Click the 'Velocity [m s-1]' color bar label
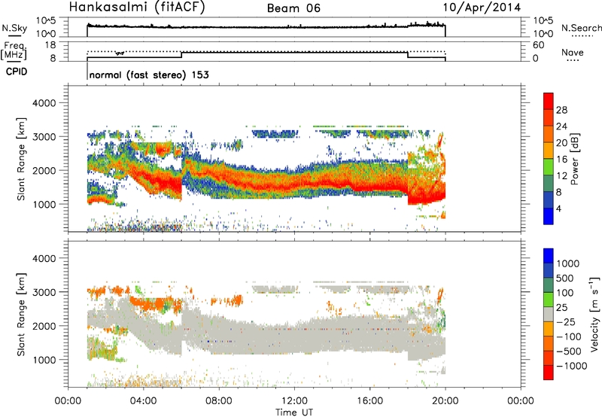Image resolution: width=602 pixels, height=417 pixels. point(594,314)
